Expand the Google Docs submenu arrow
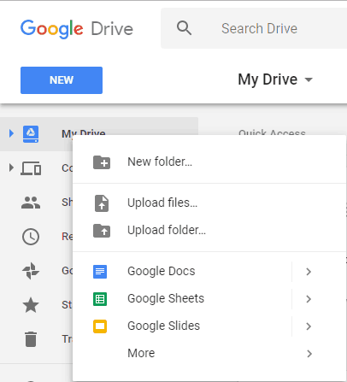The width and height of the screenshot is (347, 382). point(309,272)
